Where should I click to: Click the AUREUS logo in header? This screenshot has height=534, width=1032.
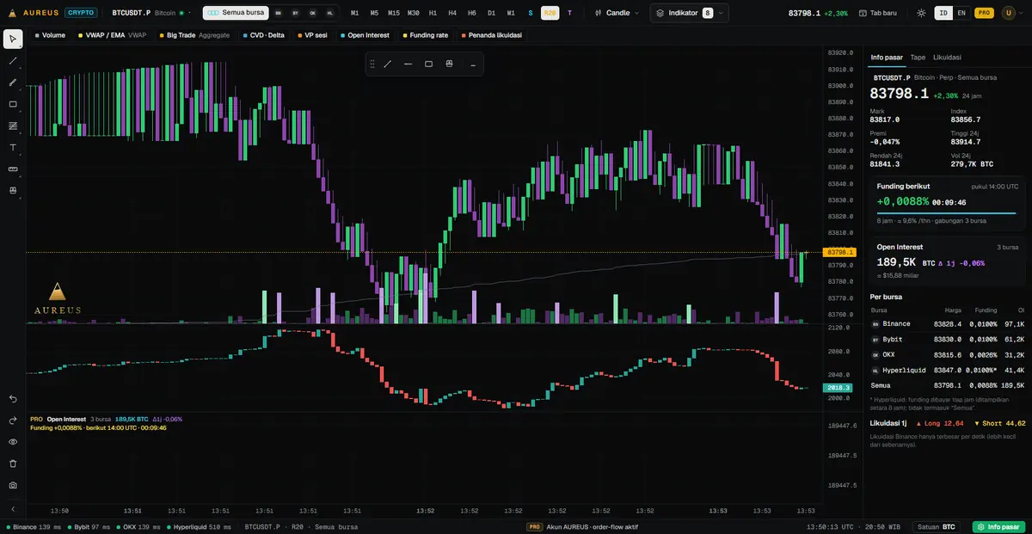[31, 13]
